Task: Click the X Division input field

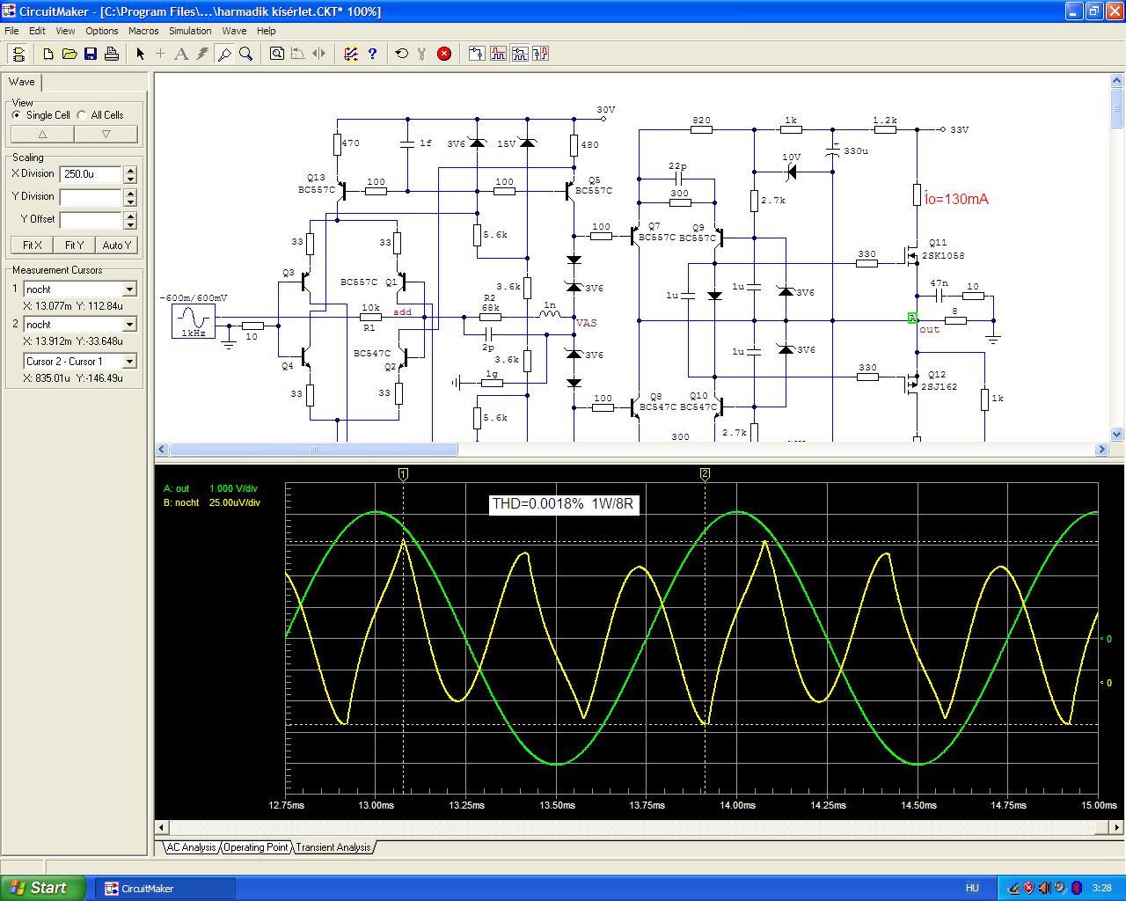Action: tap(90, 174)
